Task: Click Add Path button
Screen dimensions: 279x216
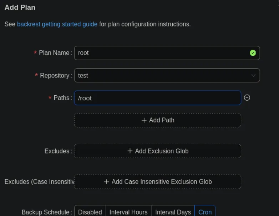Action: [x=158, y=120]
